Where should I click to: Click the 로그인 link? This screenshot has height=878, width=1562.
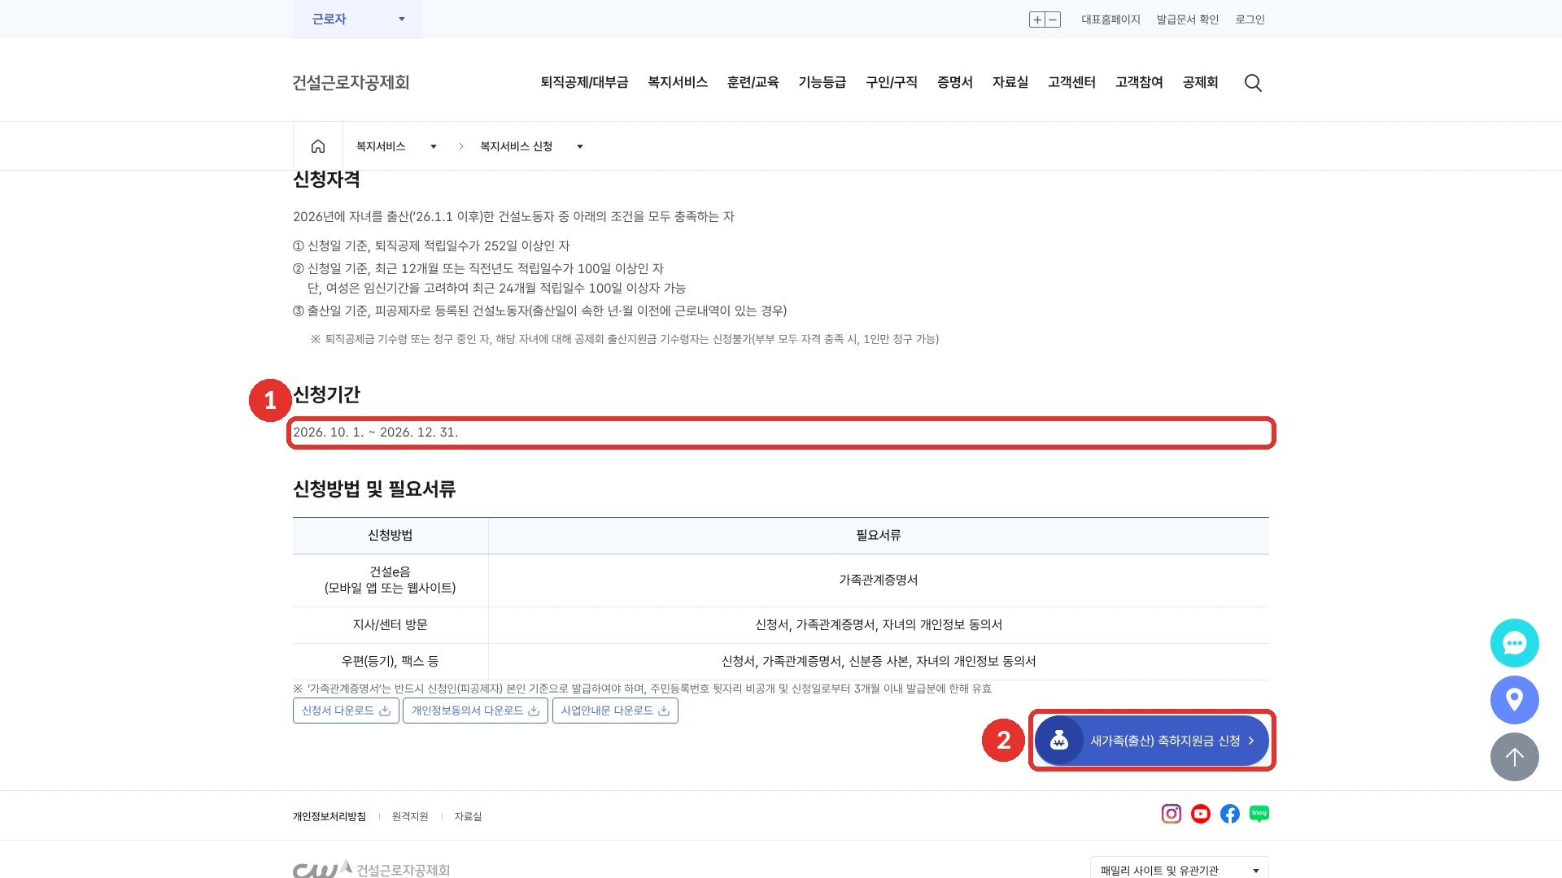(1250, 20)
